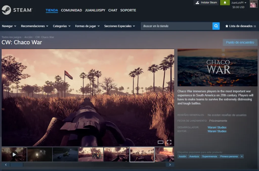
Task: Click the user profile avatar picture
Action: pos(253,4)
